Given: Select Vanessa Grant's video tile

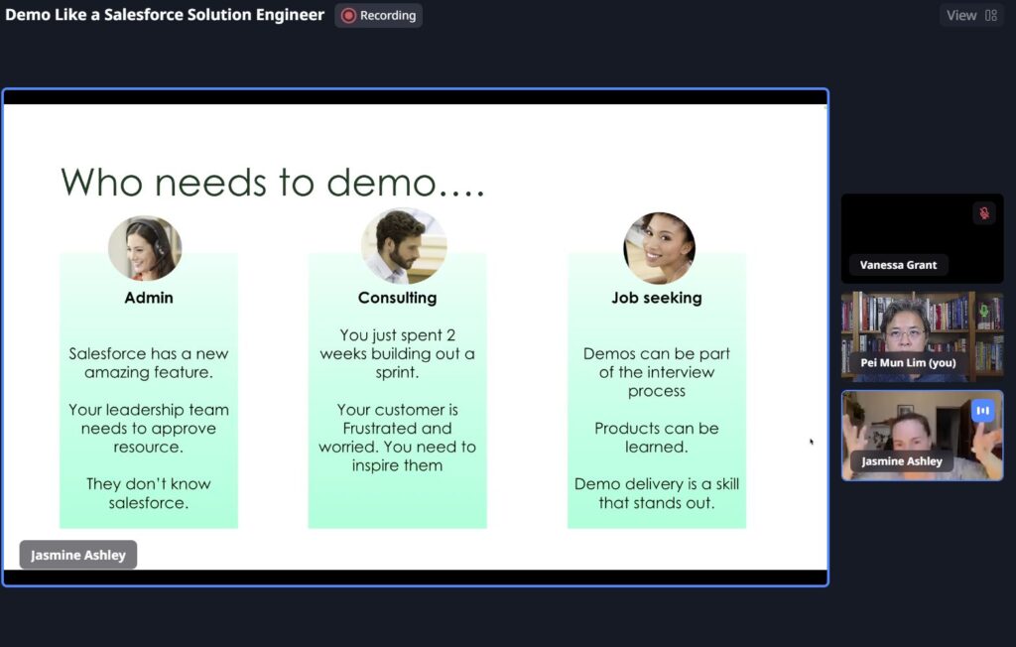Looking at the screenshot, I should [x=922, y=238].
